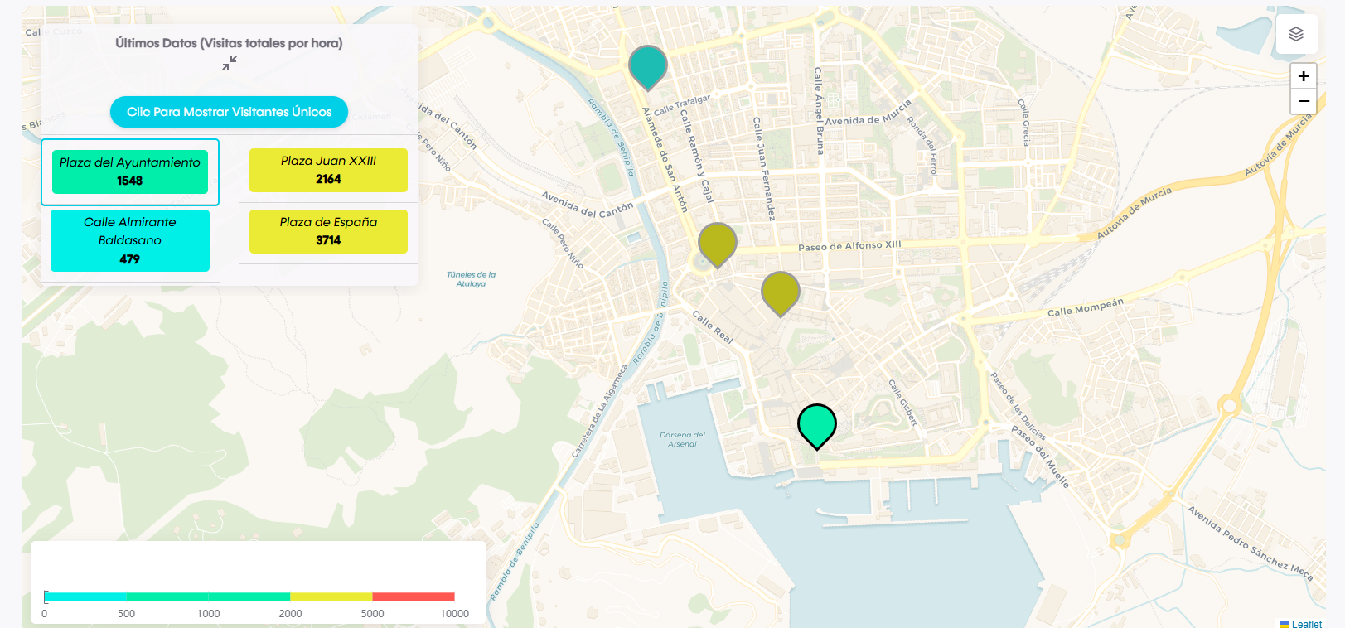Select the olive marker on Paseo de Alfonso XIII
1345x628 pixels.
pos(718,244)
